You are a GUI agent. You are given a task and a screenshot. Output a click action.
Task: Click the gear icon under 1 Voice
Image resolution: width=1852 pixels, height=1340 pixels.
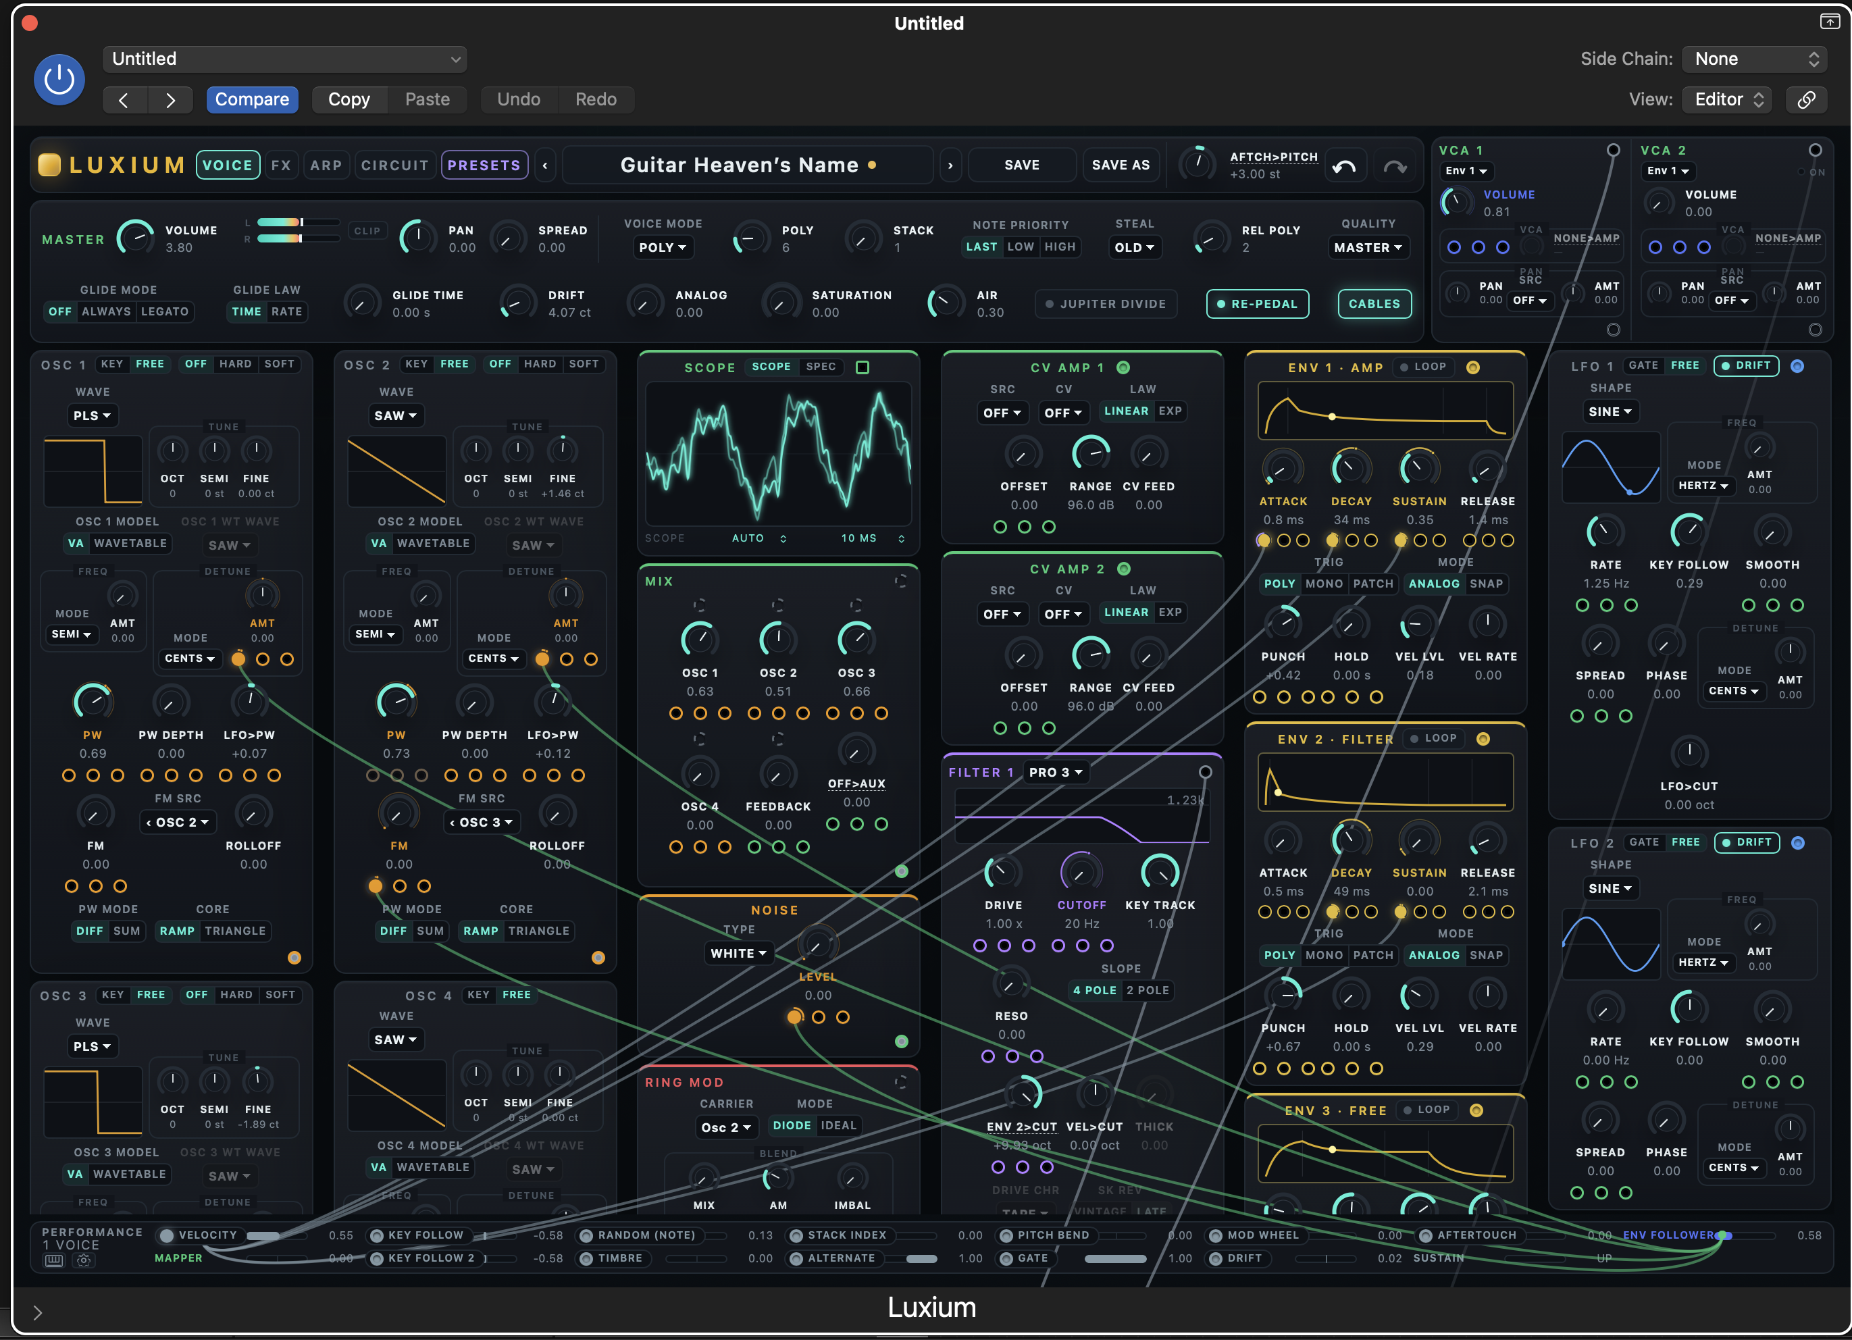click(83, 1260)
